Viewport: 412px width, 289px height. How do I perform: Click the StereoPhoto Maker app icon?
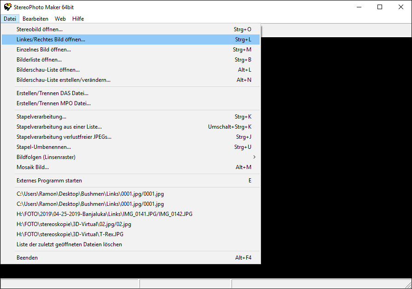point(8,7)
